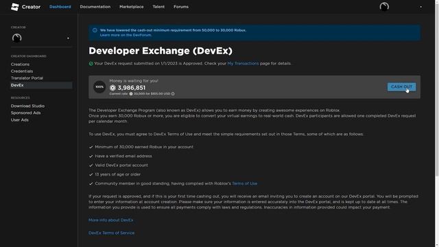Open DevEx Terms of Service link
Image resolution: width=439 pixels, height=247 pixels.
click(x=111, y=233)
